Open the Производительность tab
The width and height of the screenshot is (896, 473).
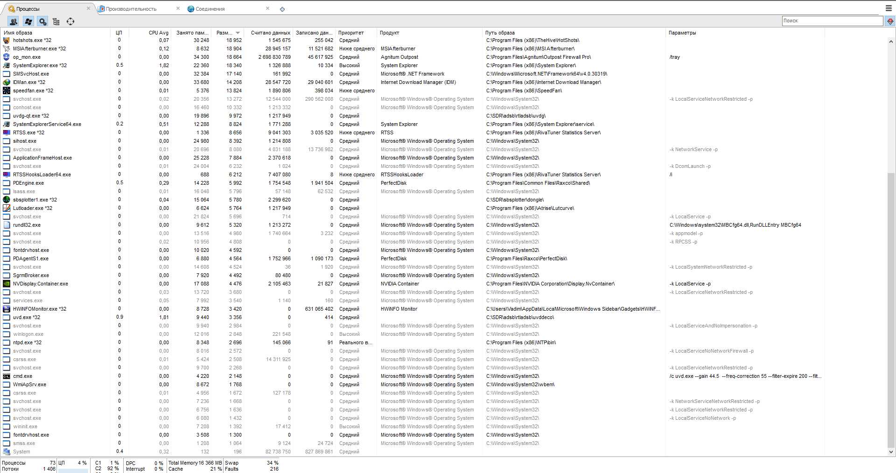click(131, 9)
